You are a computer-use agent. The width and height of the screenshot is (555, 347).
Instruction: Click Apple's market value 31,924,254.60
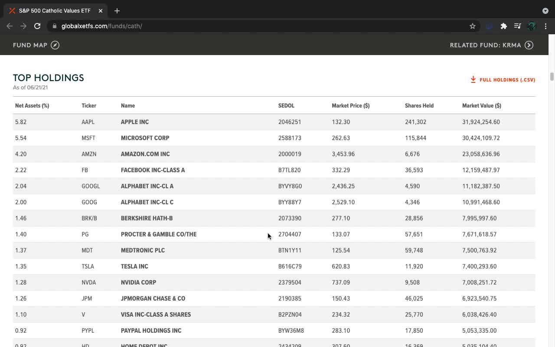481,122
